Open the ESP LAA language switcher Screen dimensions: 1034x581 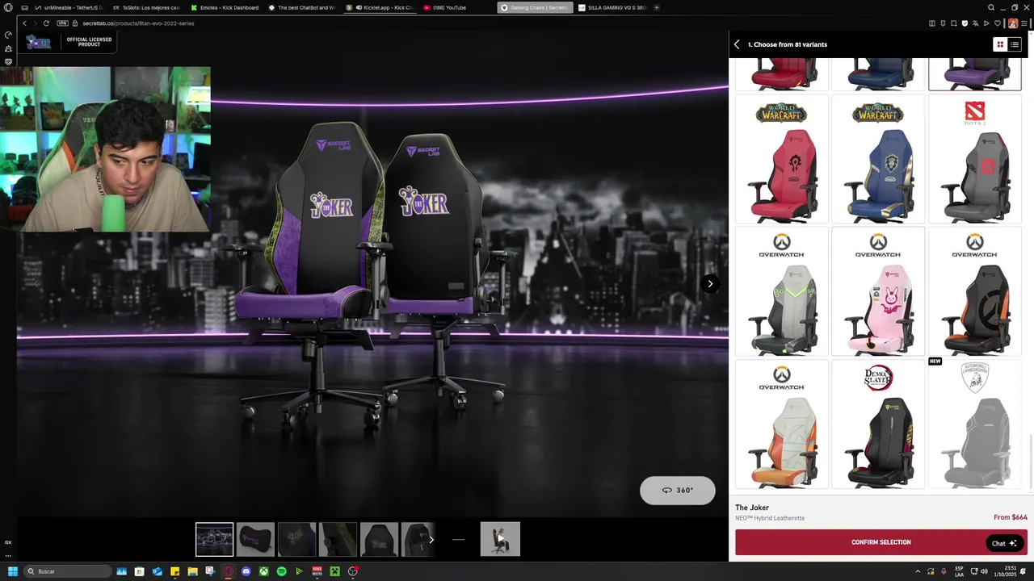960,571
